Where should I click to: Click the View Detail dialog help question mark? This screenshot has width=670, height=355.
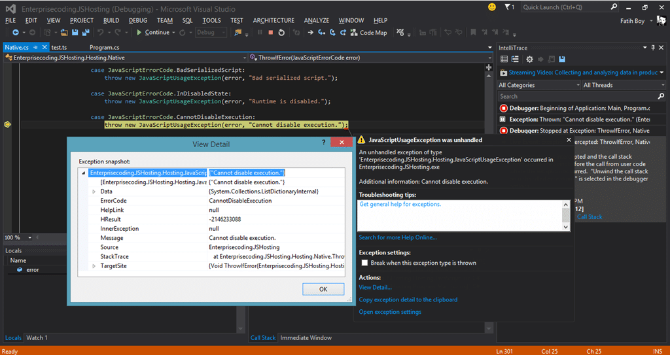(324, 143)
